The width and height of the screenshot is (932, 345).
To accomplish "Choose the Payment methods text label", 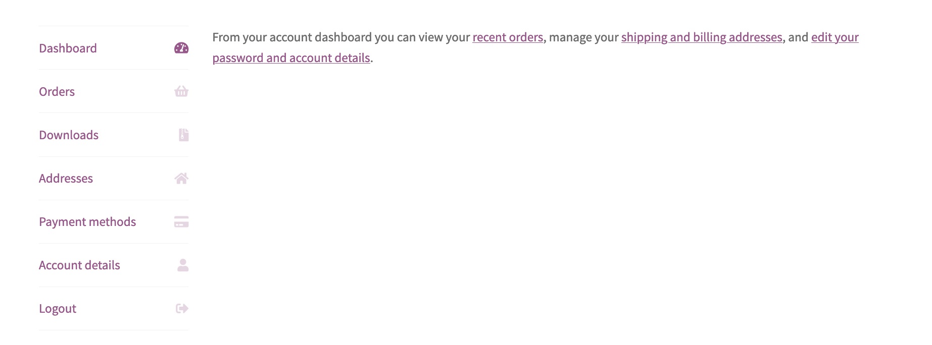I will (x=87, y=221).
